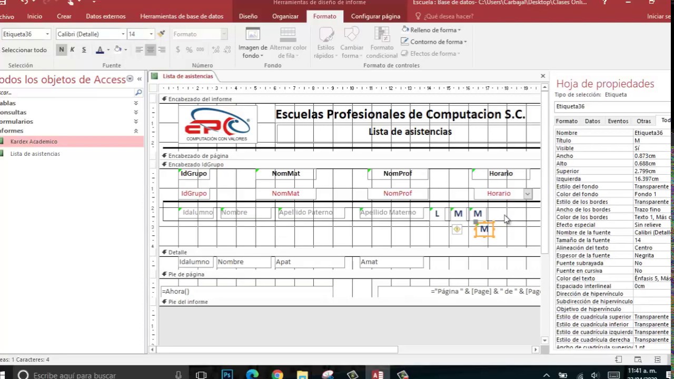Align text to the right
674x379 pixels.
coord(162,49)
